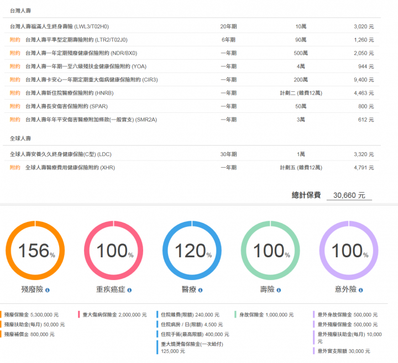Click total premium value 30,660 元
This screenshot has height=363, width=398.
(349, 195)
